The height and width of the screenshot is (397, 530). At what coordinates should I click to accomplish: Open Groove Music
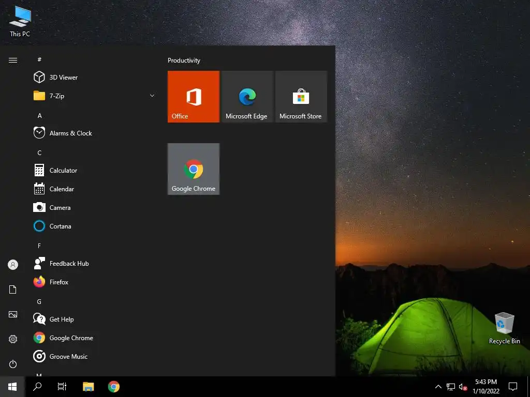[x=95, y=357]
